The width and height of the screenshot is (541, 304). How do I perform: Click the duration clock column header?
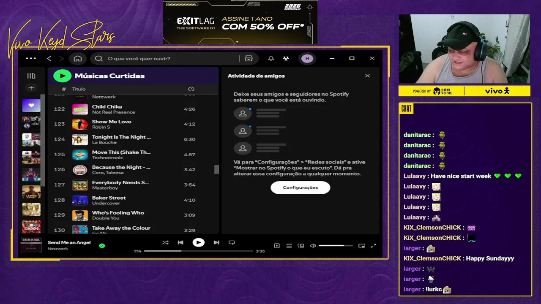point(191,89)
